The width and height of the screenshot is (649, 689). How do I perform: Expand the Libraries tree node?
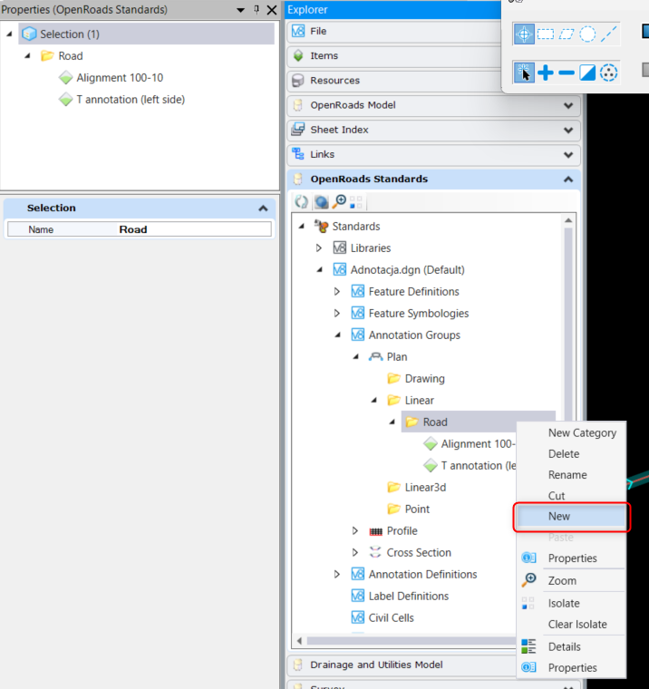coord(319,248)
